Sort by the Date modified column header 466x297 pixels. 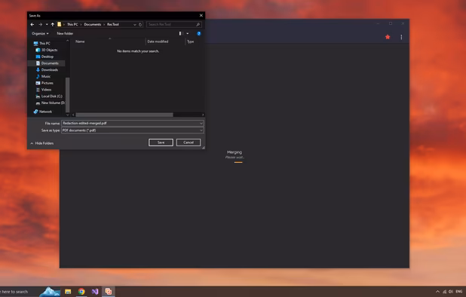coord(158,41)
